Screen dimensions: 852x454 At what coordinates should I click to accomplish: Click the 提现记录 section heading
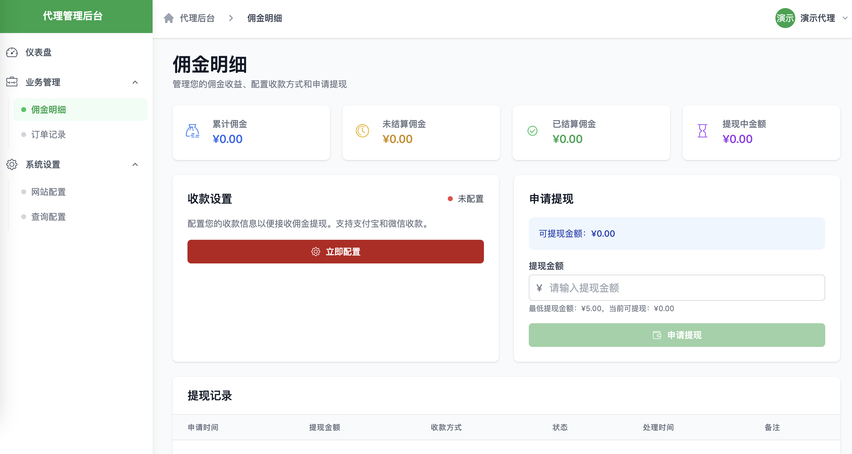click(210, 395)
